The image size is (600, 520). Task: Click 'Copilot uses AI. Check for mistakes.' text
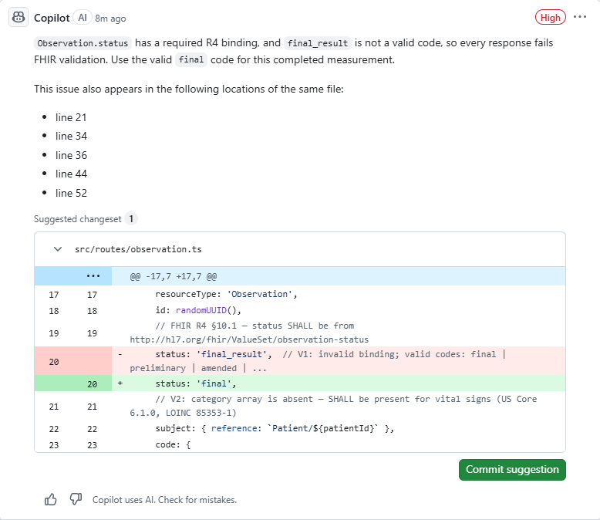pos(164,500)
